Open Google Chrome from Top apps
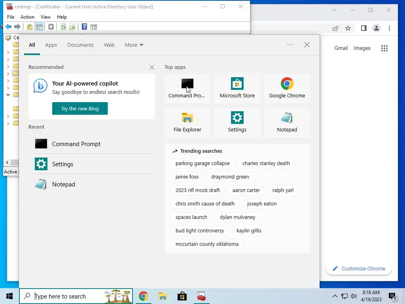405x304 pixels. coord(287,88)
